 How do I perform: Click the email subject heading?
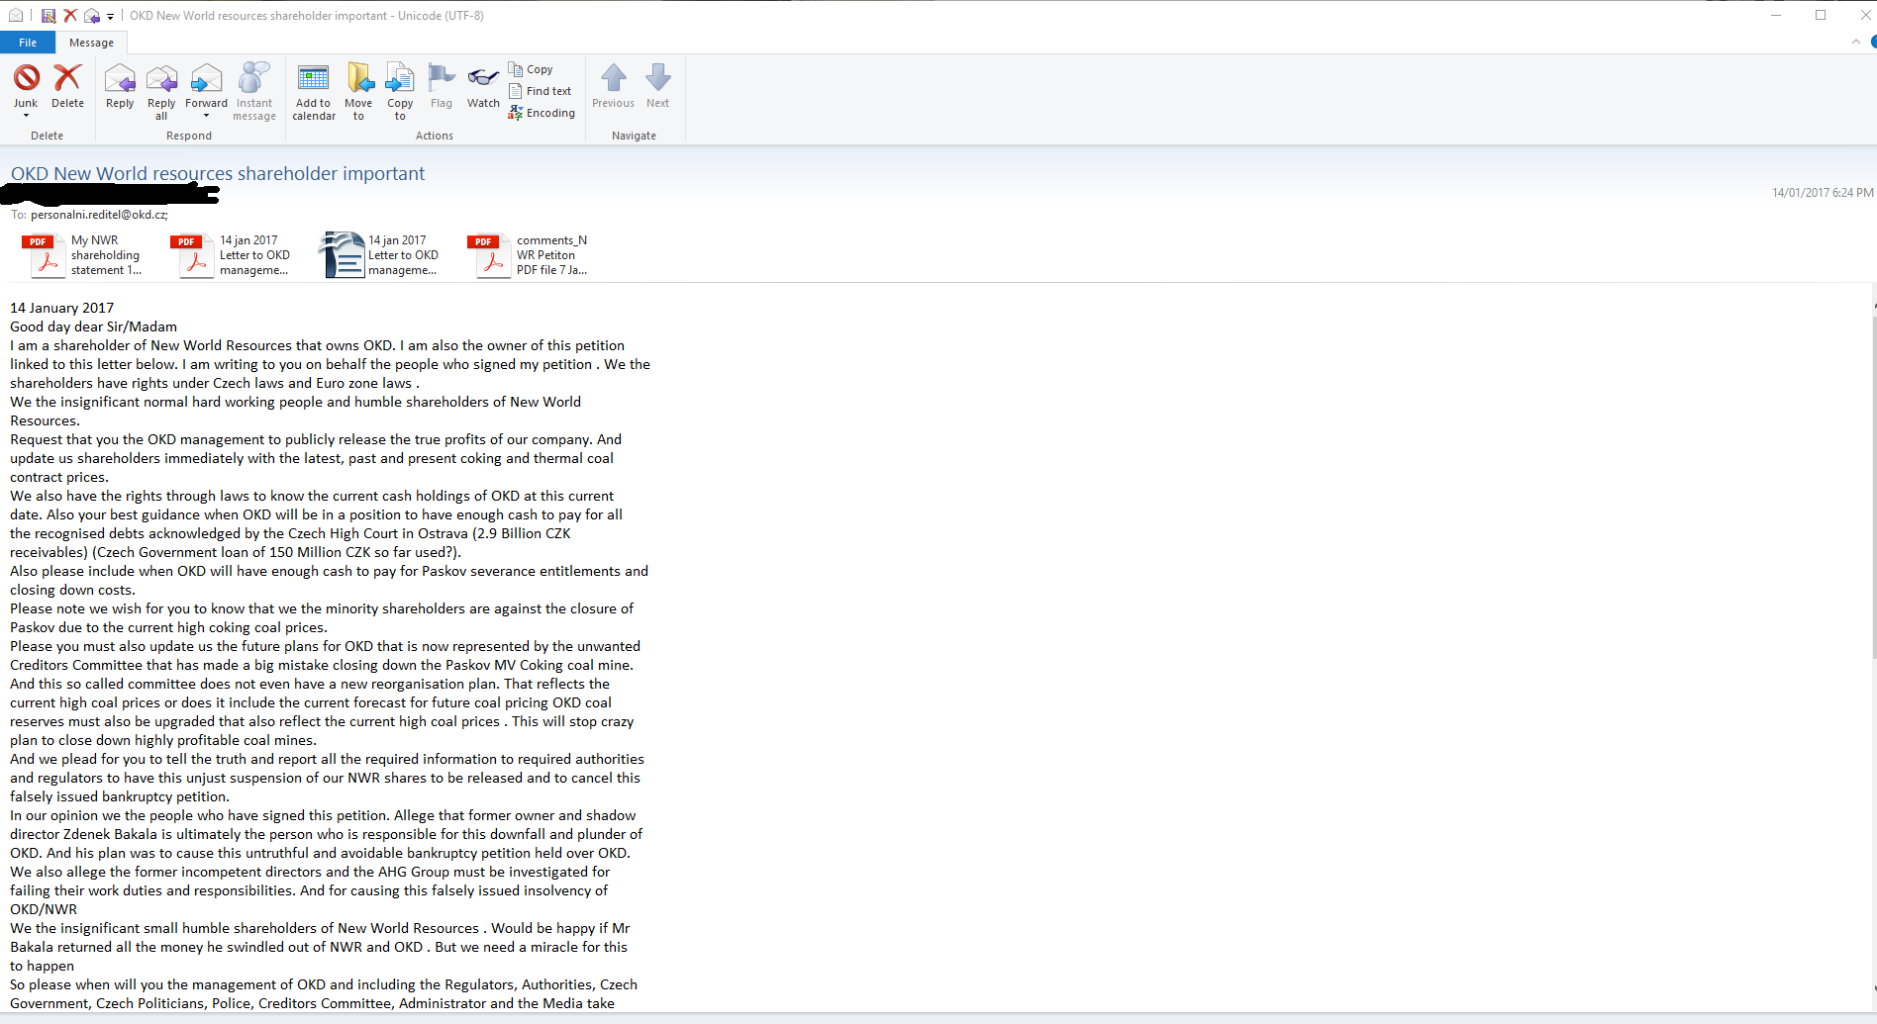click(x=218, y=173)
